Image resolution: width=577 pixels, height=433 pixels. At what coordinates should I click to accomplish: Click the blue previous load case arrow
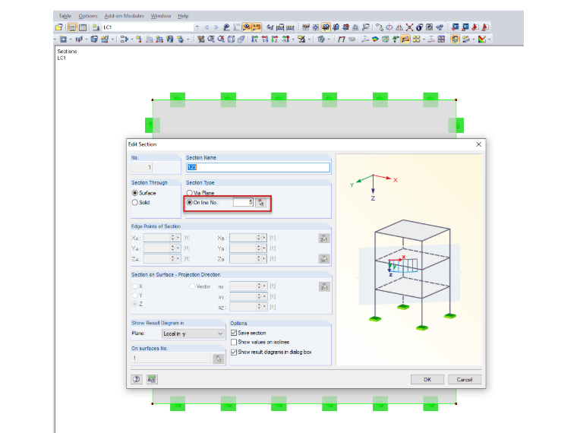(207, 27)
